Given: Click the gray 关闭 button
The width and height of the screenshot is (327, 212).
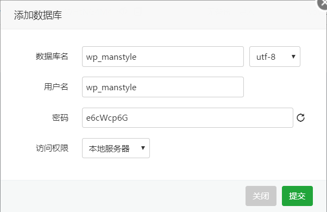Looking at the screenshot, I should point(261,196).
